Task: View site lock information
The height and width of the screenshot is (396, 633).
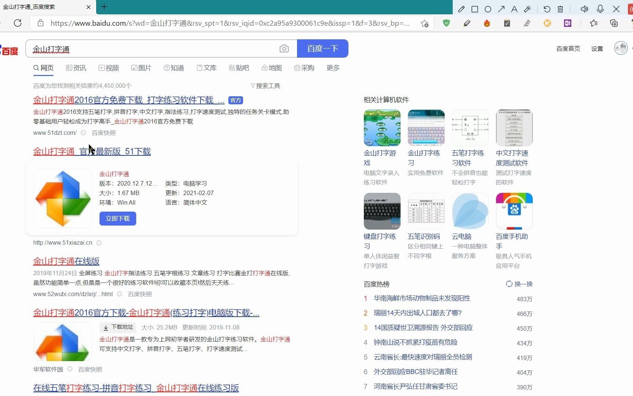Action: pos(41,23)
